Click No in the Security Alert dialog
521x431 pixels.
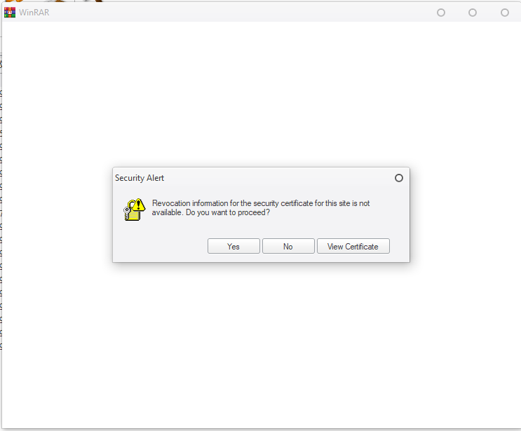coord(288,246)
